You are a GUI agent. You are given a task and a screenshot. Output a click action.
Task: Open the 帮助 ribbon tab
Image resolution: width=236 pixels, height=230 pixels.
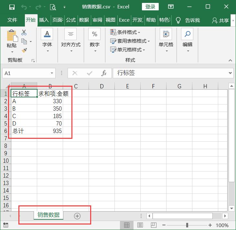pyautogui.click(x=151, y=20)
